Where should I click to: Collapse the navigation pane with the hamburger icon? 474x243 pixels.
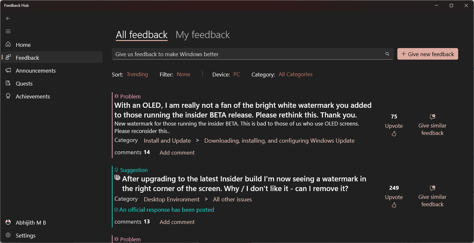tap(8, 31)
